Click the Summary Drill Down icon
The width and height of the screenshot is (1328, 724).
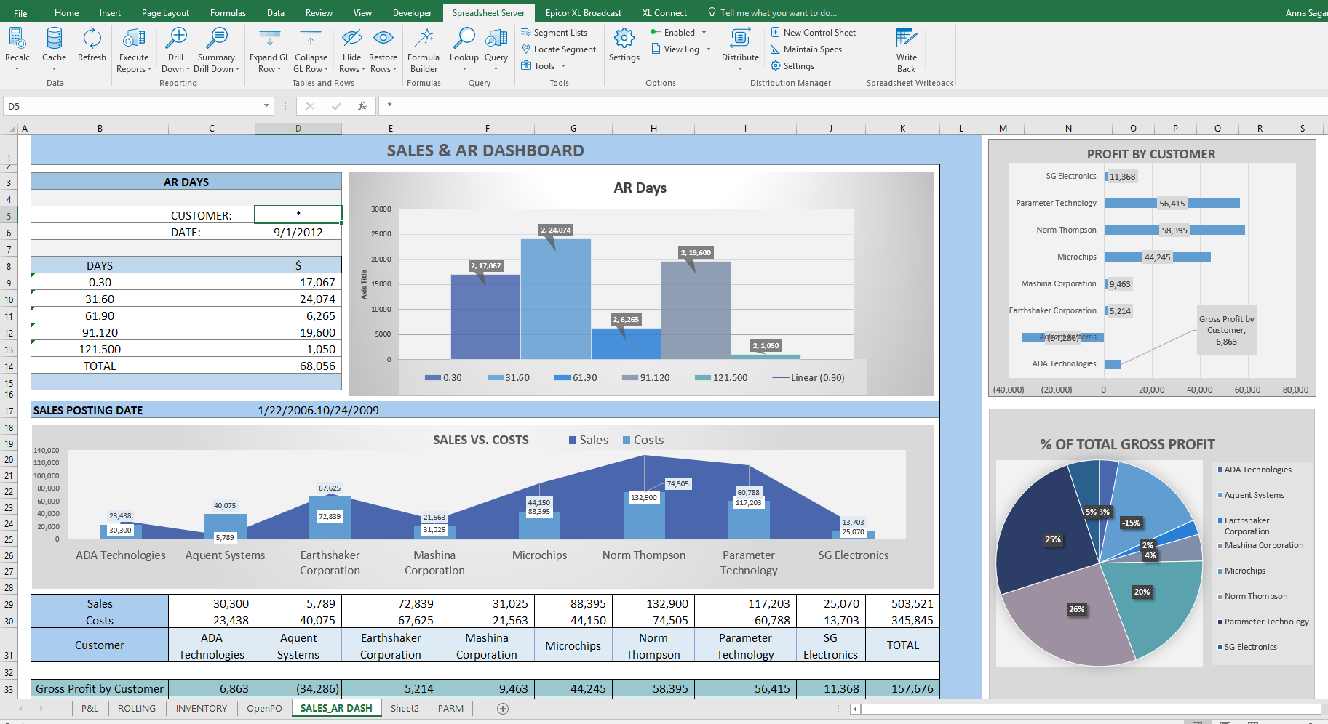point(216,40)
